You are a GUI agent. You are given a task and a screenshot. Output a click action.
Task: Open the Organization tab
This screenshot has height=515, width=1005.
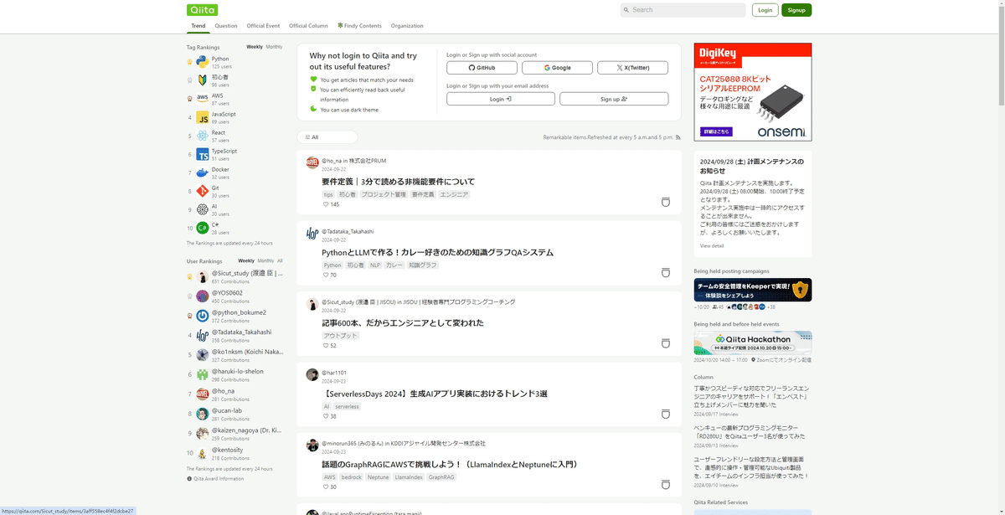pyautogui.click(x=407, y=26)
